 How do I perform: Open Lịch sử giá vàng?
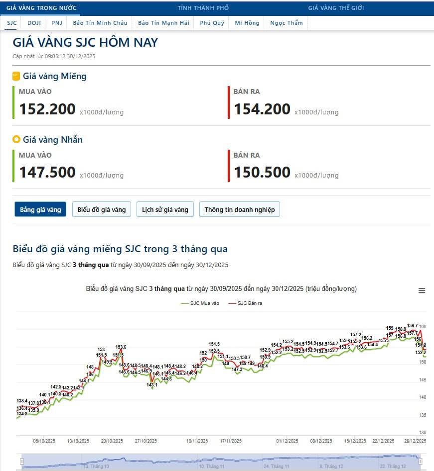(x=165, y=209)
